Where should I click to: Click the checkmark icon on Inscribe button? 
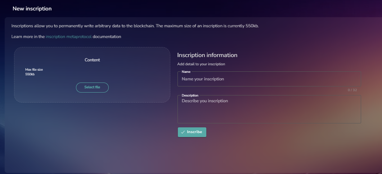[183, 132]
